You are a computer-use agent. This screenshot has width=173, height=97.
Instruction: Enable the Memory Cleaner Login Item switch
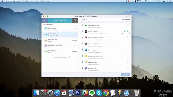(x=128, y=37)
